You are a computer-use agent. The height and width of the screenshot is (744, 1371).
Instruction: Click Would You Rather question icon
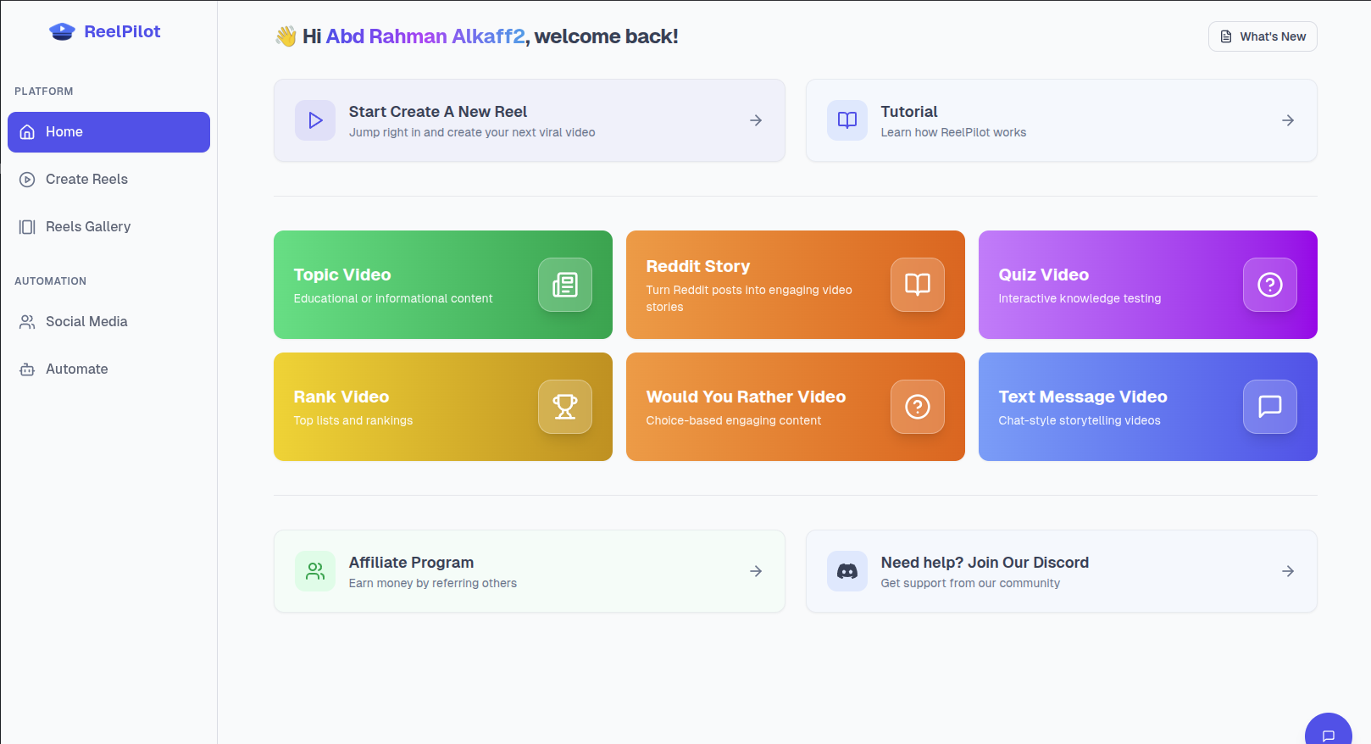pyautogui.click(x=918, y=407)
